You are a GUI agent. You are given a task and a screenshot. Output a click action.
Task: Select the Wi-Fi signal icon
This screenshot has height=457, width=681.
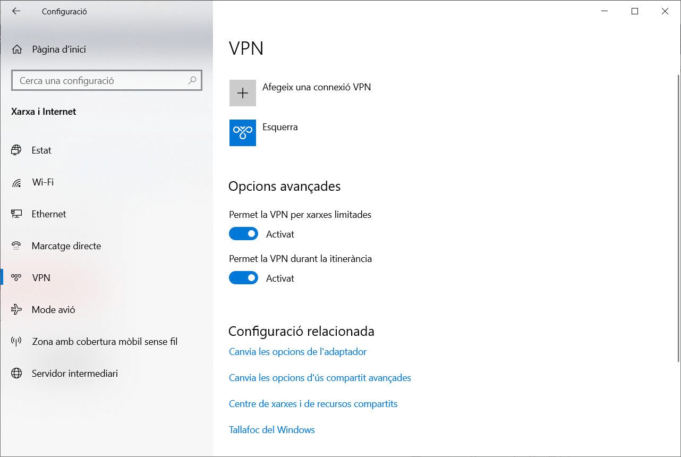click(x=16, y=182)
